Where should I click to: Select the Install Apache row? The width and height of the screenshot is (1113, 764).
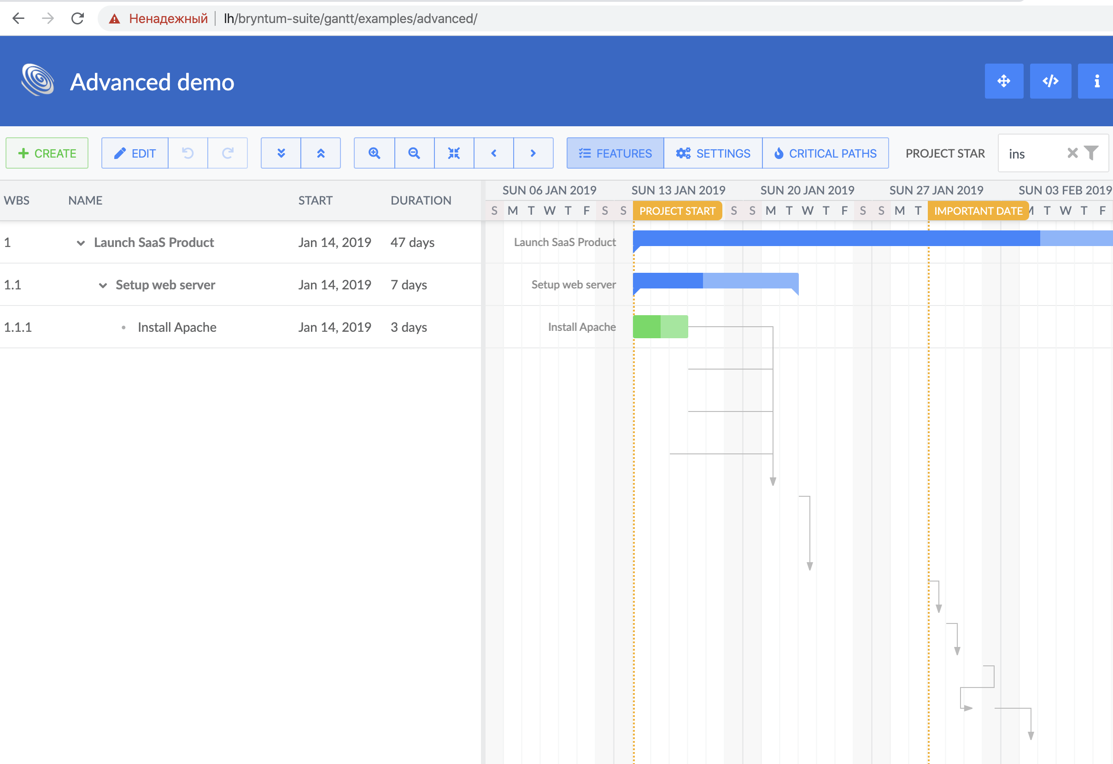coord(177,327)
